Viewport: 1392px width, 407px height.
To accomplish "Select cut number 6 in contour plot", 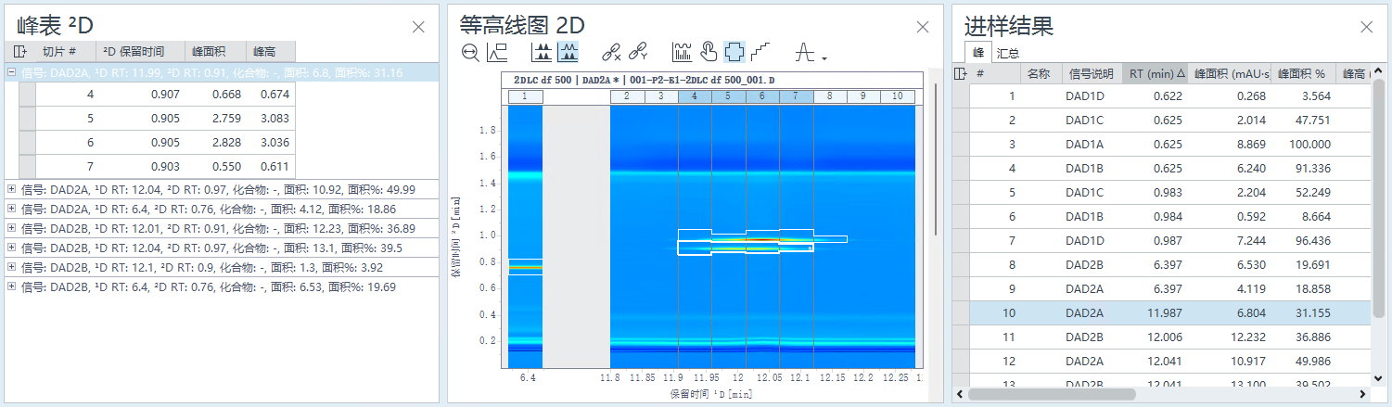I will coord(762,96).
